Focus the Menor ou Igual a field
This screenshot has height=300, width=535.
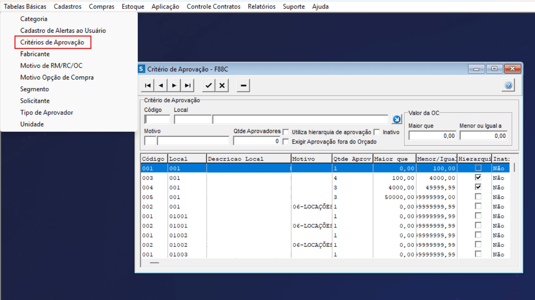(x=484, y=136)
